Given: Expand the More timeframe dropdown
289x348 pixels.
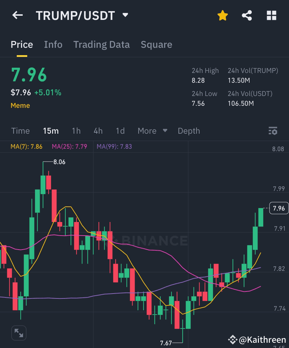Looking at the screenshot, I should pyautogui.click(x=152, y=131).
